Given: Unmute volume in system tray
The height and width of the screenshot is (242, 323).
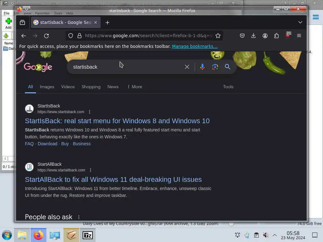Looking at the screenshot, I should click(x=266, y=235).
